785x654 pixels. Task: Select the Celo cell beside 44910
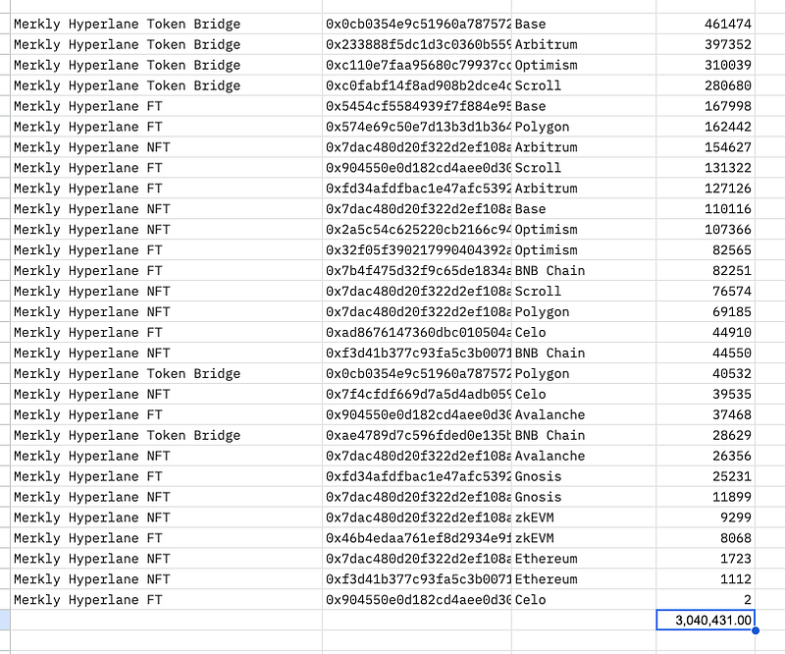pos(584,332)
